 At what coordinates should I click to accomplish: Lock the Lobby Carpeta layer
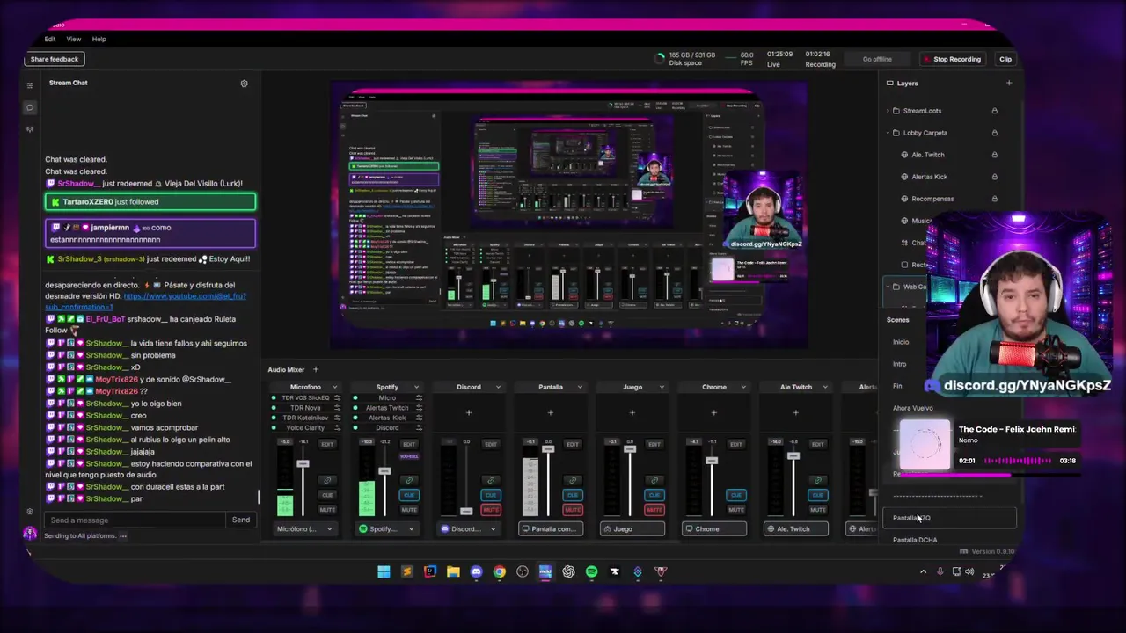(995, 133)
